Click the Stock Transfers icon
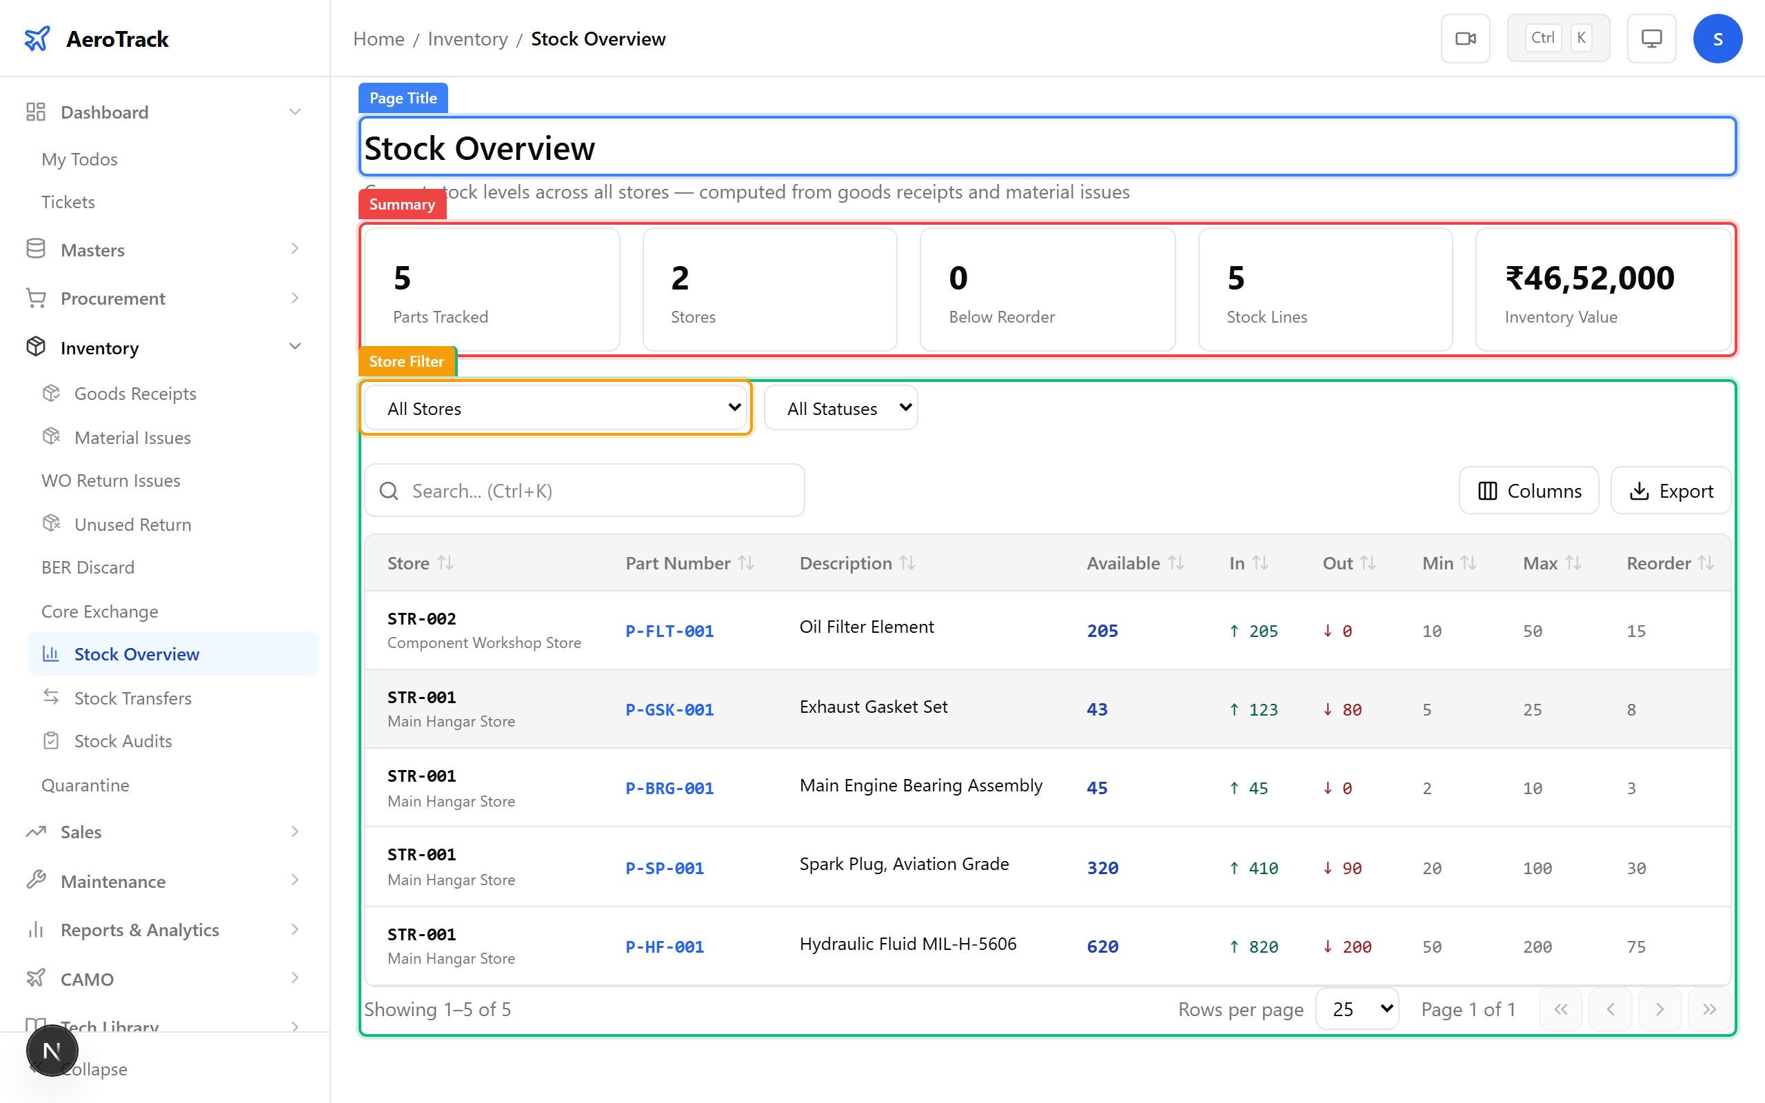This screenshot has width=1765, height=1103. click(51, 698)
